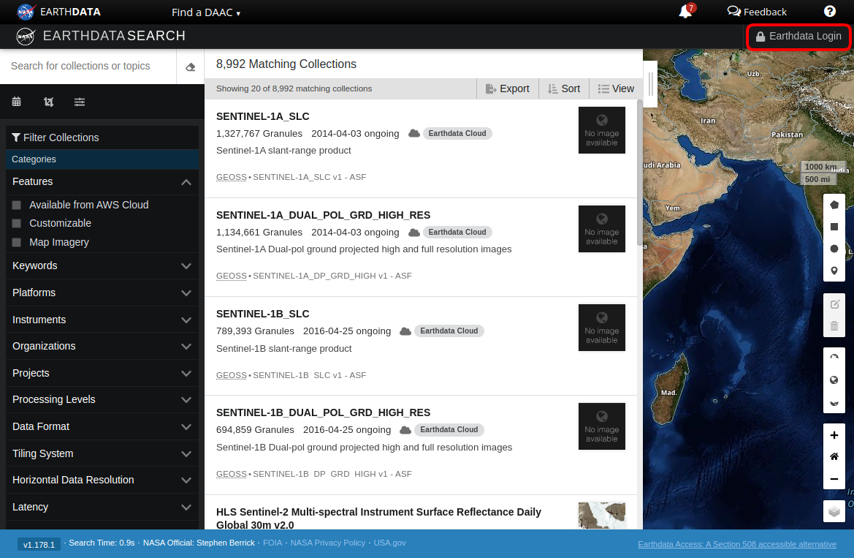This screenshot has height=558, width=854.
Task: Click the Feedback link
Action: pos(757,12)
